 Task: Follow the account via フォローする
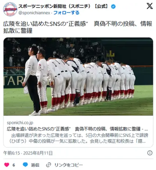(66, 13)
